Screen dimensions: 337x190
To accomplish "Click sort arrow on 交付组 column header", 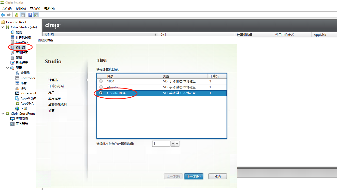I will 155,35.
